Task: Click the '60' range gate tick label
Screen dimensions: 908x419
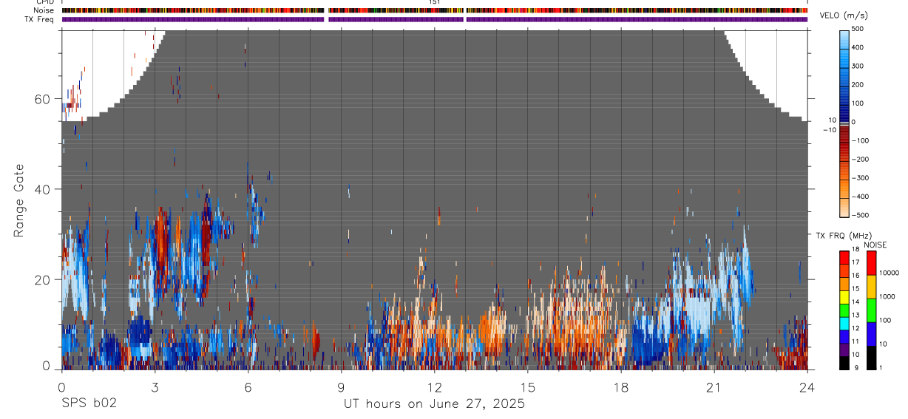Action: (x=42, y=99)
